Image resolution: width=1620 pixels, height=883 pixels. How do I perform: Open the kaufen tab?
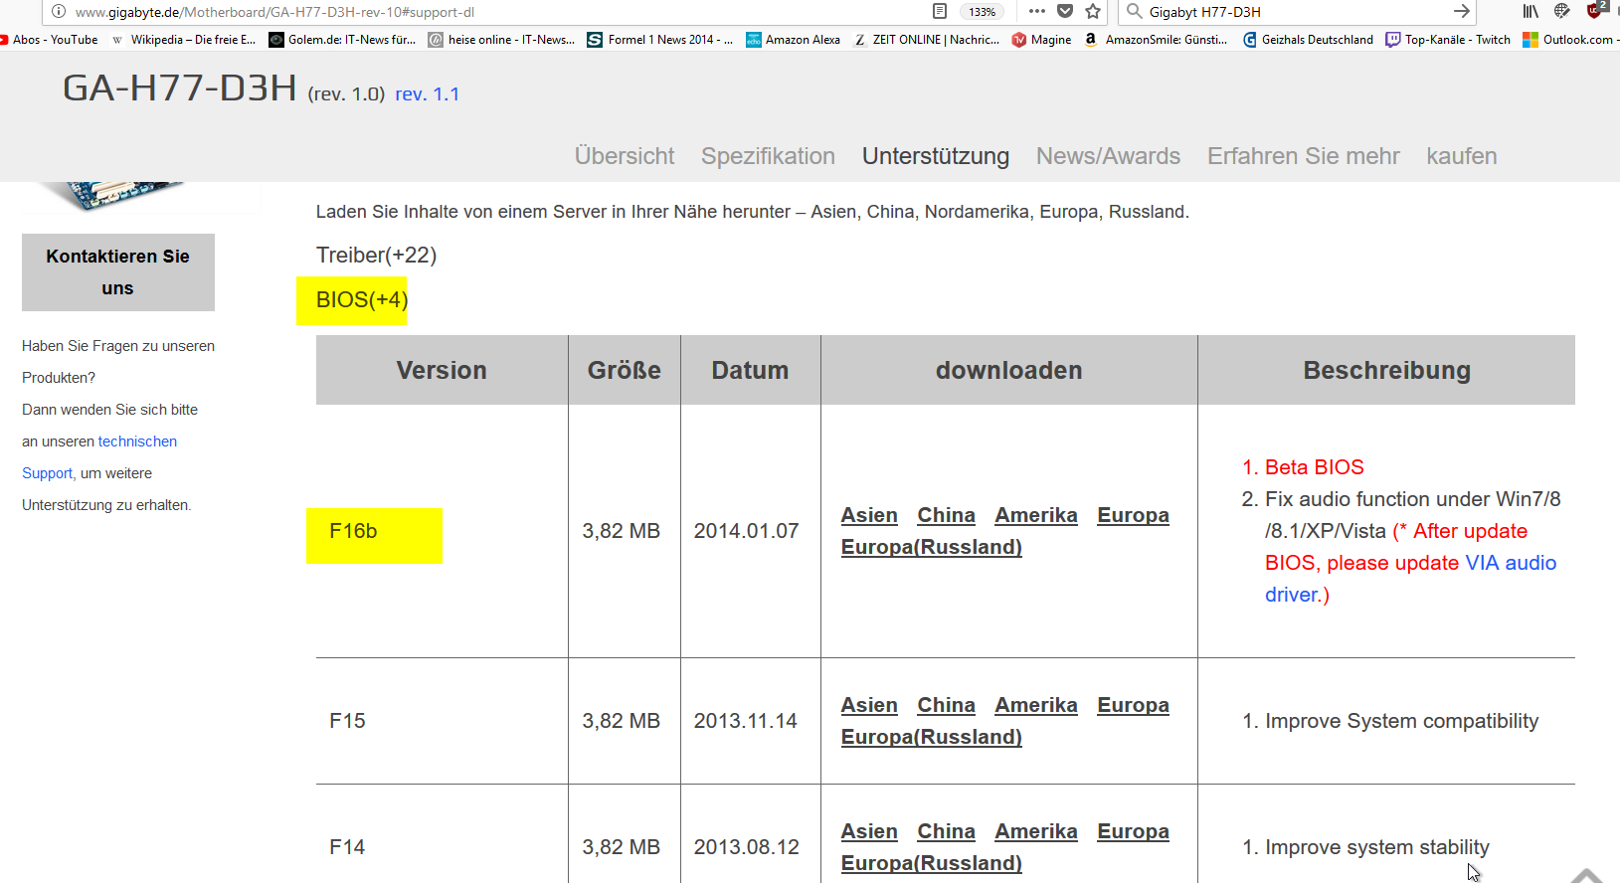coord(1462,156)
